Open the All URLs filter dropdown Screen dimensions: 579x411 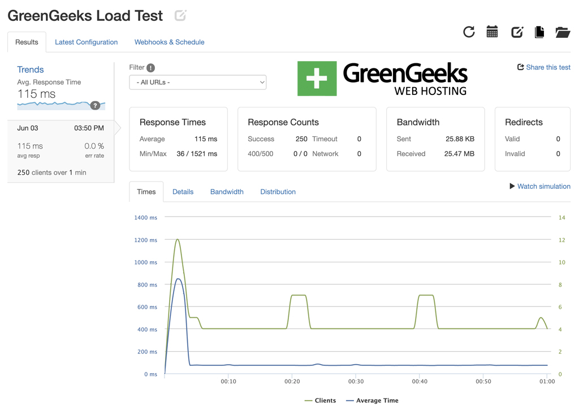pos(197,83)
